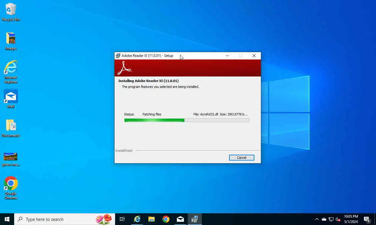Click the OneDrive cloud tray icon
The width and height of the screenshot is (376, 225).
tap(324, 219)
